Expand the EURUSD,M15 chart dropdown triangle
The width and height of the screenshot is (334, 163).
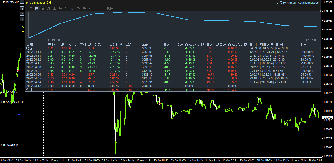[2, 2]
